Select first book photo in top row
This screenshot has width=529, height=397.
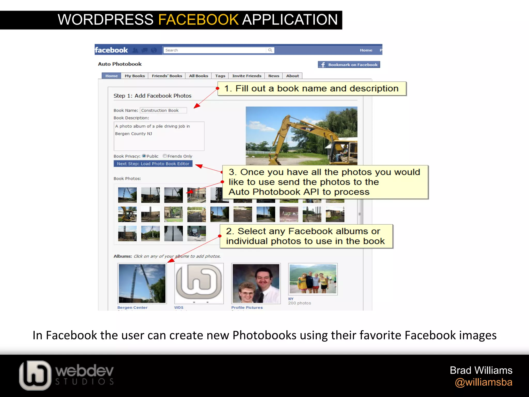coord(127,195)
